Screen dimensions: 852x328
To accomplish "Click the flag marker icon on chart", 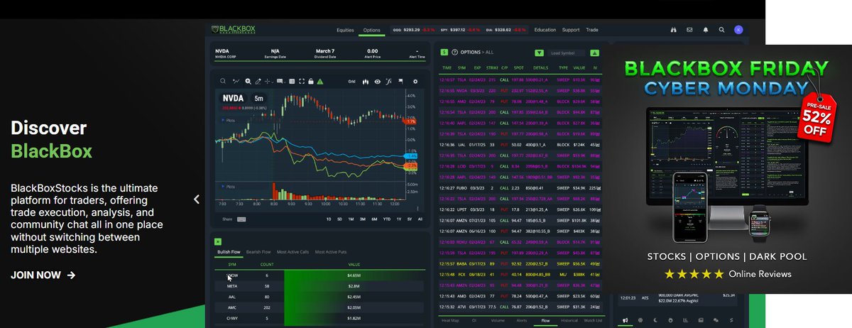I will [x=400, y=82].
